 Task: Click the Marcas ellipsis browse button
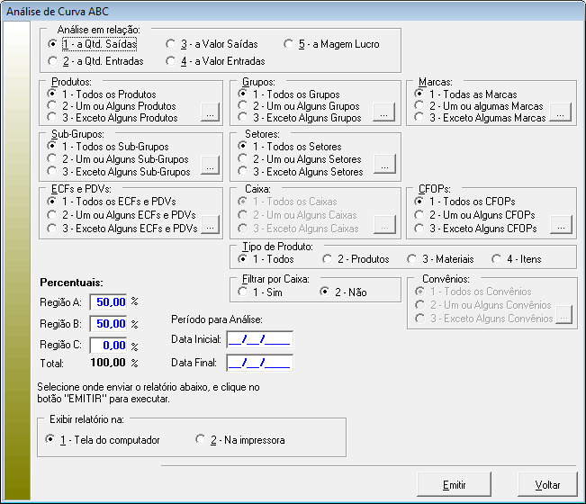[x=561, y=112]
